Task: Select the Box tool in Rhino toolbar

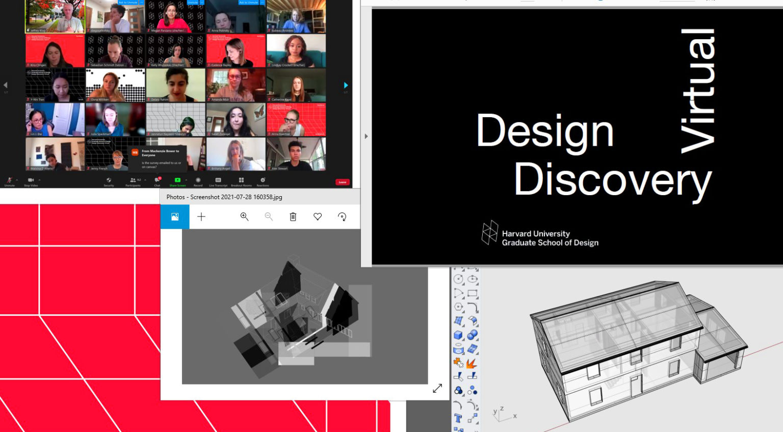Action: (x=457, y=335)
